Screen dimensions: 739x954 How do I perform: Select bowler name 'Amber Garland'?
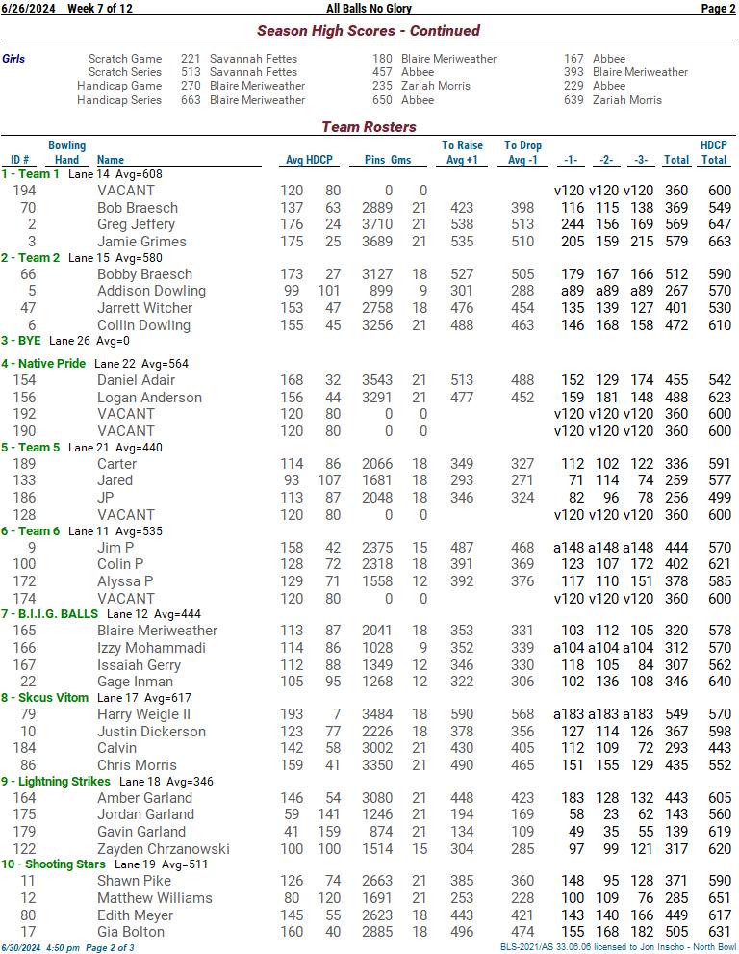click(x=144, y=798)
